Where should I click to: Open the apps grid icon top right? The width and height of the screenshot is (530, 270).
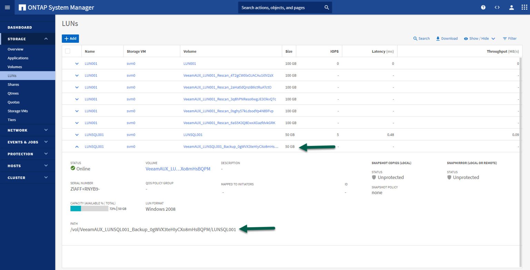tap(524, 7)
